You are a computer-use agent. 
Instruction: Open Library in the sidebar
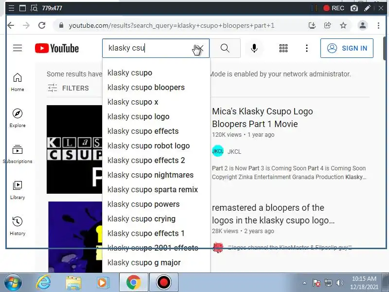(x=18, y=190)
